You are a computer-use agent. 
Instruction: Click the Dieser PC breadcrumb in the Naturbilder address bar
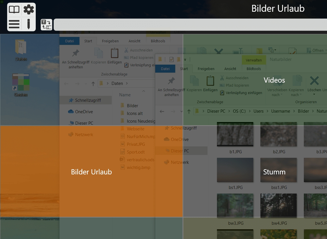[x=216, y=111]
